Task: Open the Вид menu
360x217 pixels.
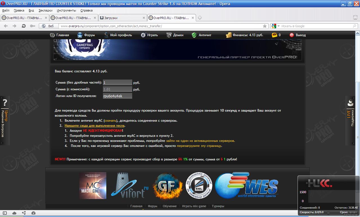Action: pyautogui.click(x=31, y=10)
